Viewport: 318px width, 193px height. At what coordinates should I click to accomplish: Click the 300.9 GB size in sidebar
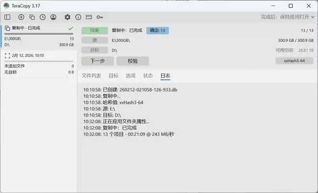tap(66, 45)
